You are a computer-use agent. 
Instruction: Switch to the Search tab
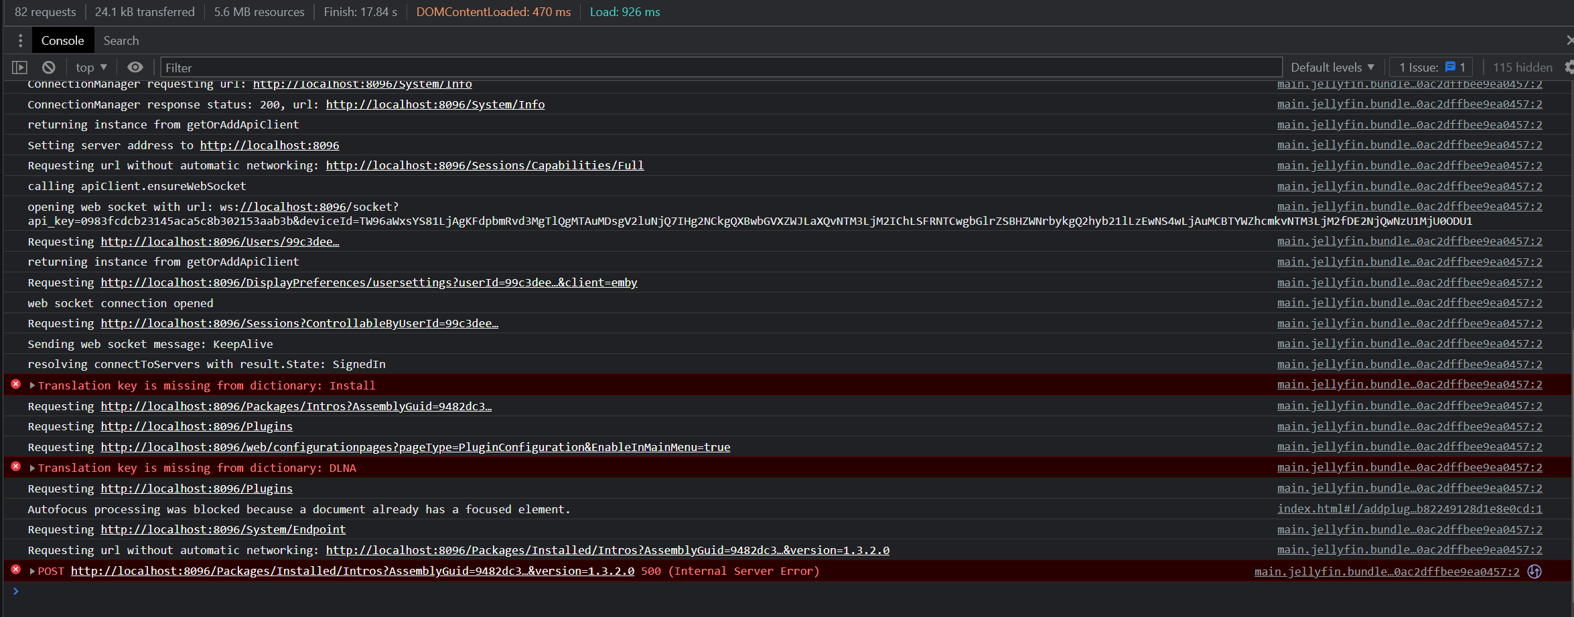click(x=121, y=40)
